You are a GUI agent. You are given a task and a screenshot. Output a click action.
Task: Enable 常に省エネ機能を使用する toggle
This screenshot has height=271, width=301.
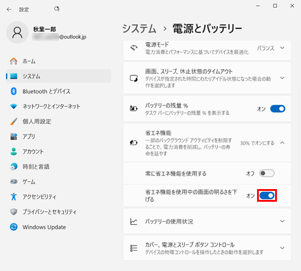point(267,173)
